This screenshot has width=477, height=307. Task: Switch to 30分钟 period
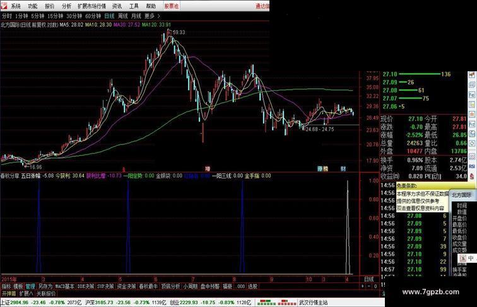click(x=74, y=16)
